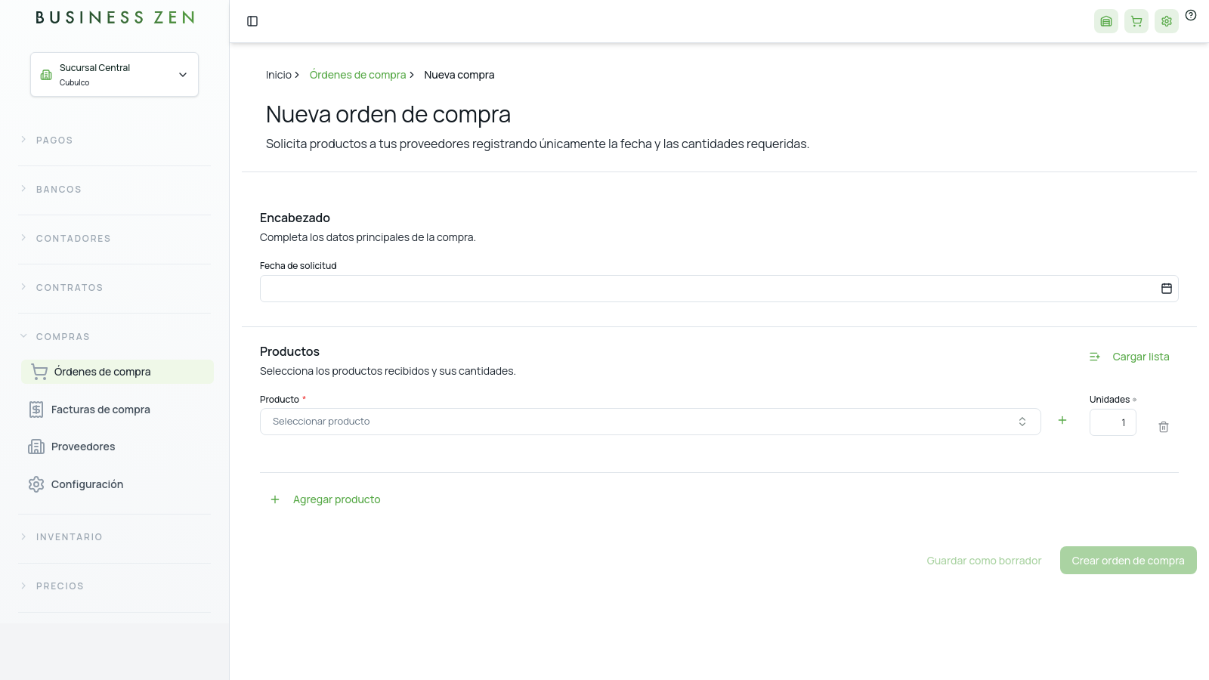The height and width of the screenshot is (680, 1209).
Task: Open the calendar picker for Fecha de solicitud
Action: pos(1167,289)
